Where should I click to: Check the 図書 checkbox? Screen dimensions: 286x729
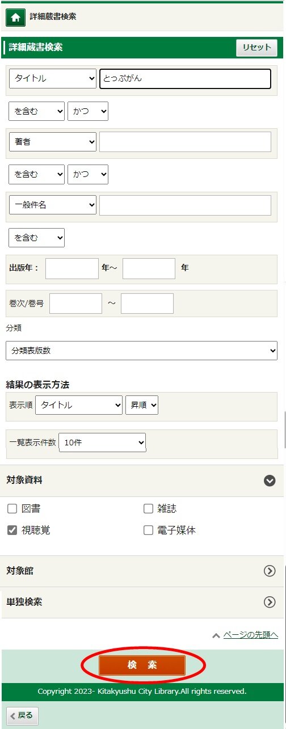(12, 508)
